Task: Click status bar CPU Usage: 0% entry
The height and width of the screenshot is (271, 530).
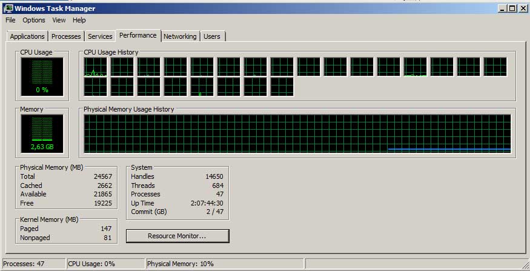Action: pos(106,264)
